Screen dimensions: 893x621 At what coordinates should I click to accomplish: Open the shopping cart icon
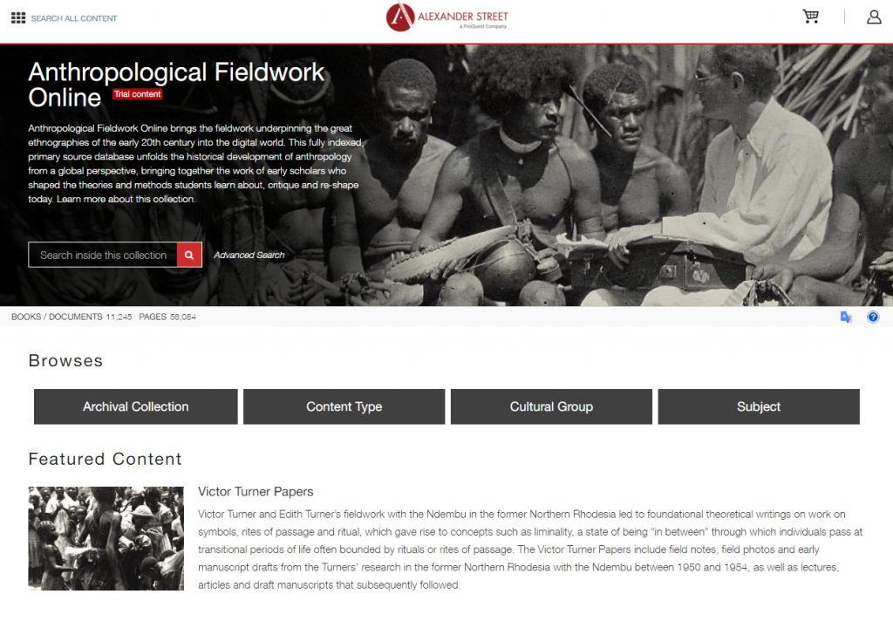pyautogui.click(x=810, y=16)
